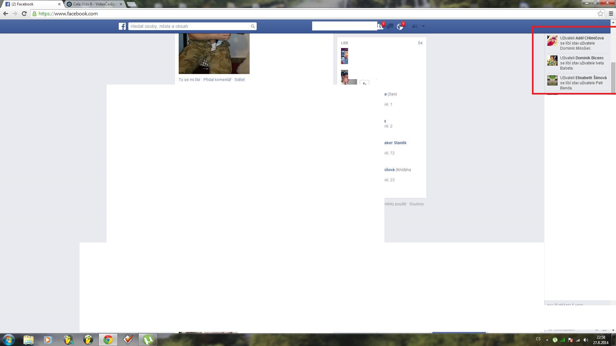This screenshot has height=346, width=616.
Task: Open the globe notifications icon
Action: pyautogui.click(x=400, y=27)
